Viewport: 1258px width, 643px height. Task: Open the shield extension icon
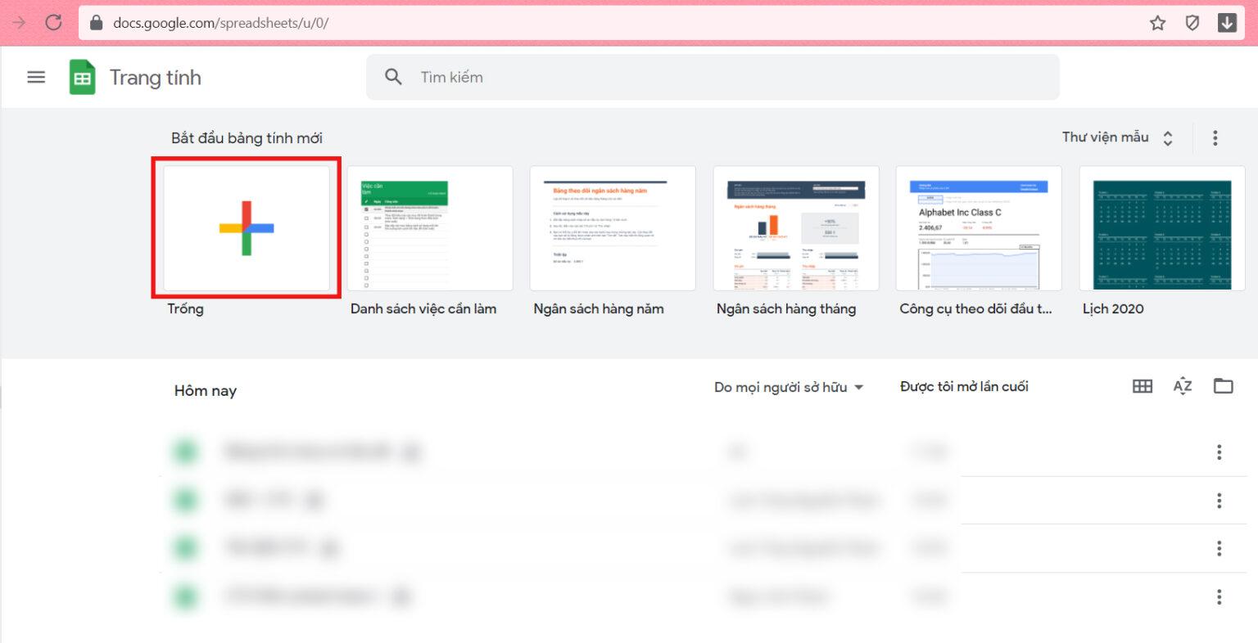pyautogui.click(x=1192, y=23)
